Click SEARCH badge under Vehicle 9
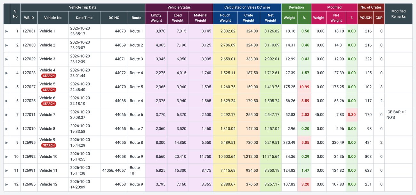 click(x=49, y=145)
